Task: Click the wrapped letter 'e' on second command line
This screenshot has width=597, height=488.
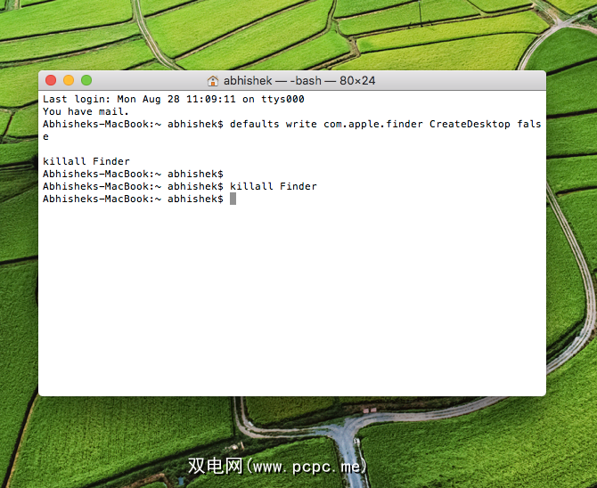Action: pyautogui.click(x=45, y=136)
